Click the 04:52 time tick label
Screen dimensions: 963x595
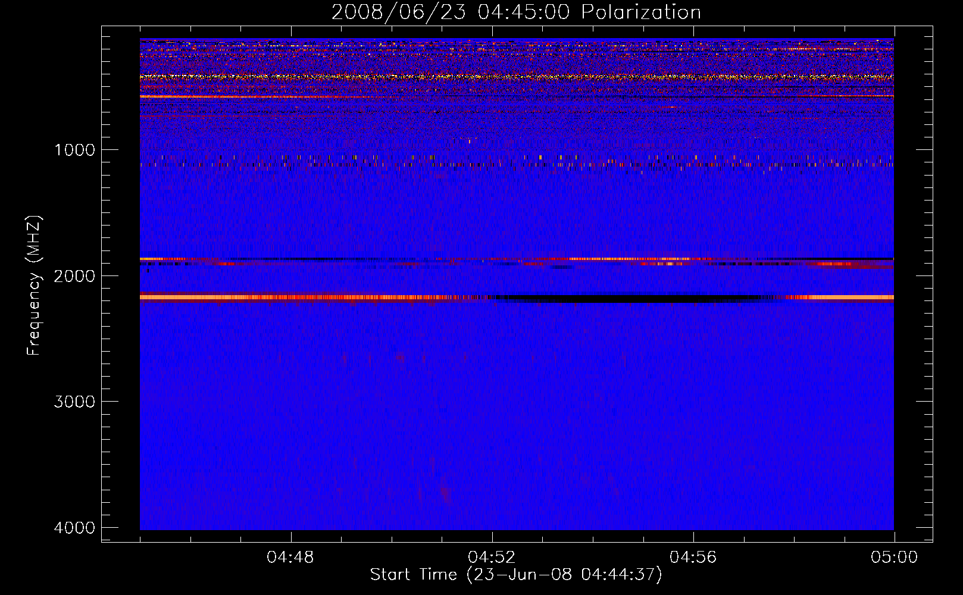pos(492,558)
